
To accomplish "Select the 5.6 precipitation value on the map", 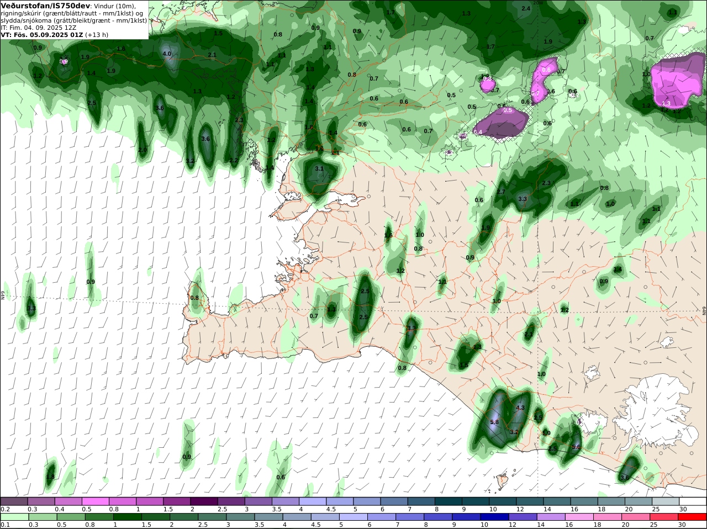I will [x=576, y=447].
